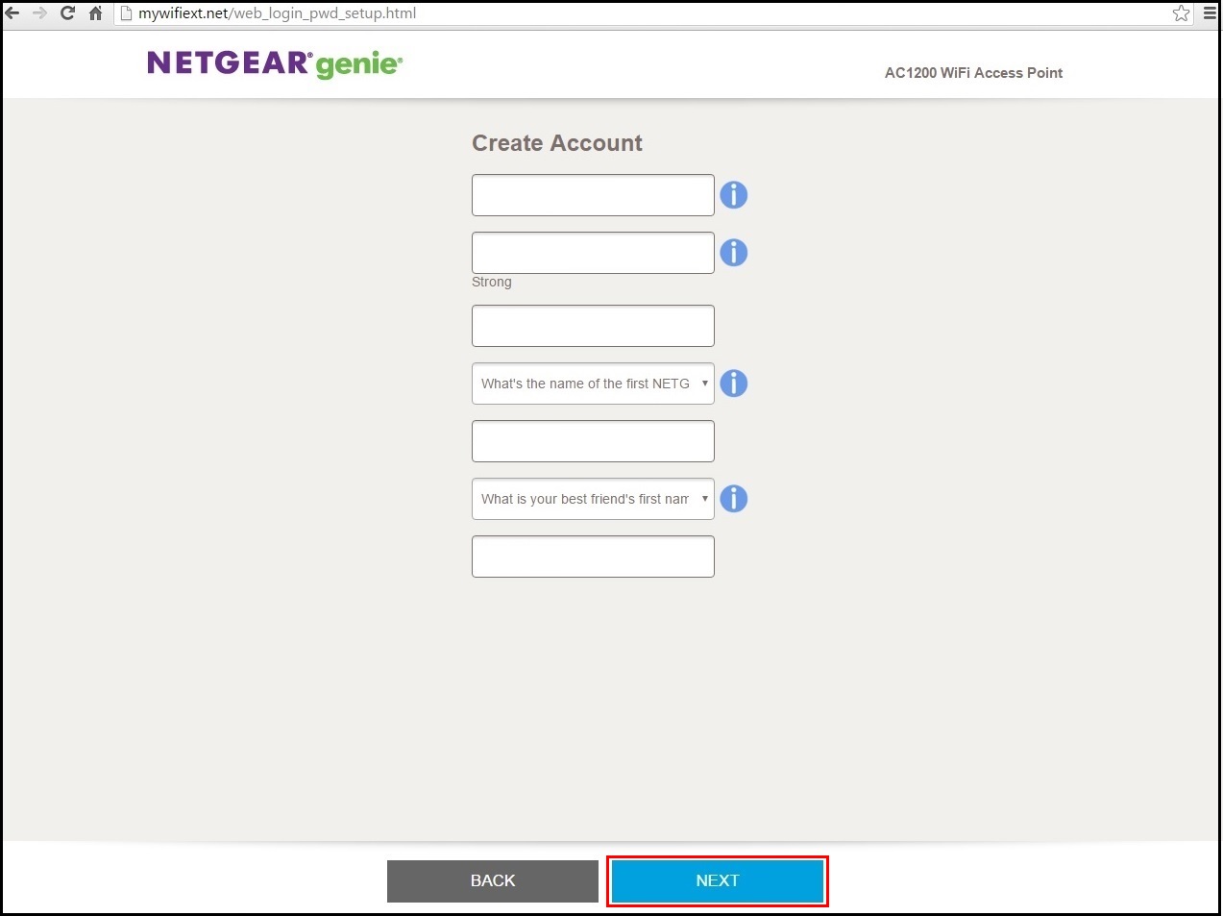Viewport: 1223px width, 916px height.
Task: Open the "What is your best friend's first name" dropdown
Action: [593, 499]
